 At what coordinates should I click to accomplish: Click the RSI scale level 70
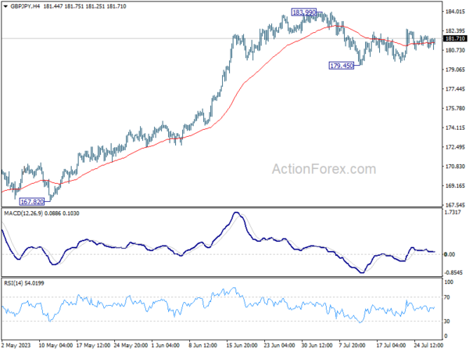(x=447, y=297)
